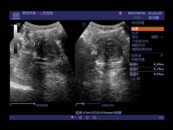The height and width of the screenshot is (130, 173).
Task: Click the snowflake freeze indicator icon
Action: pyautogui.click(x=120, y=13)
